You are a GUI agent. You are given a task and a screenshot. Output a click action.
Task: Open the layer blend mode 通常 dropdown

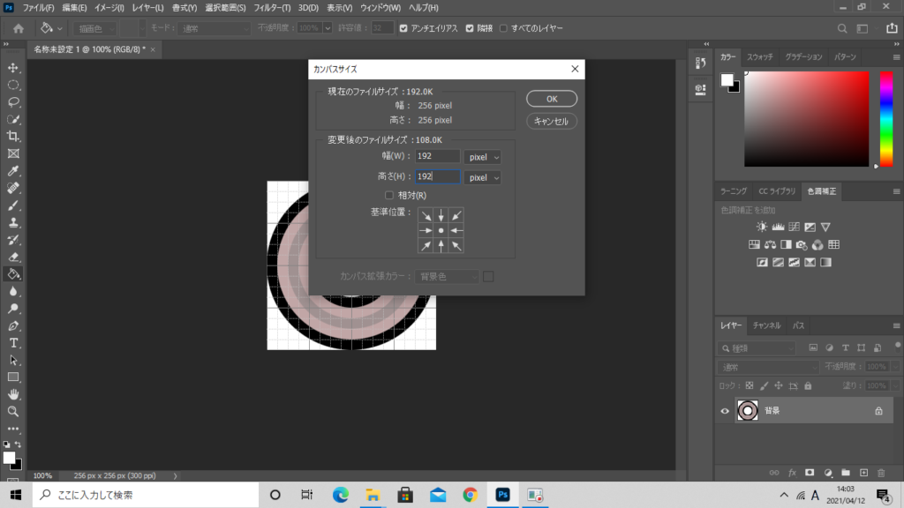coord(768,367)
